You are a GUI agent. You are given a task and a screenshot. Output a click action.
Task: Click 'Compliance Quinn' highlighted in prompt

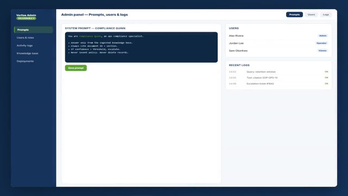90,36
